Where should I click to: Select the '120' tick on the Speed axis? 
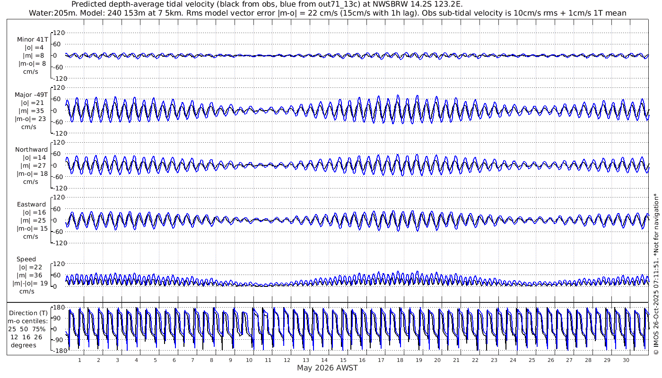click(x=59, y=264)
